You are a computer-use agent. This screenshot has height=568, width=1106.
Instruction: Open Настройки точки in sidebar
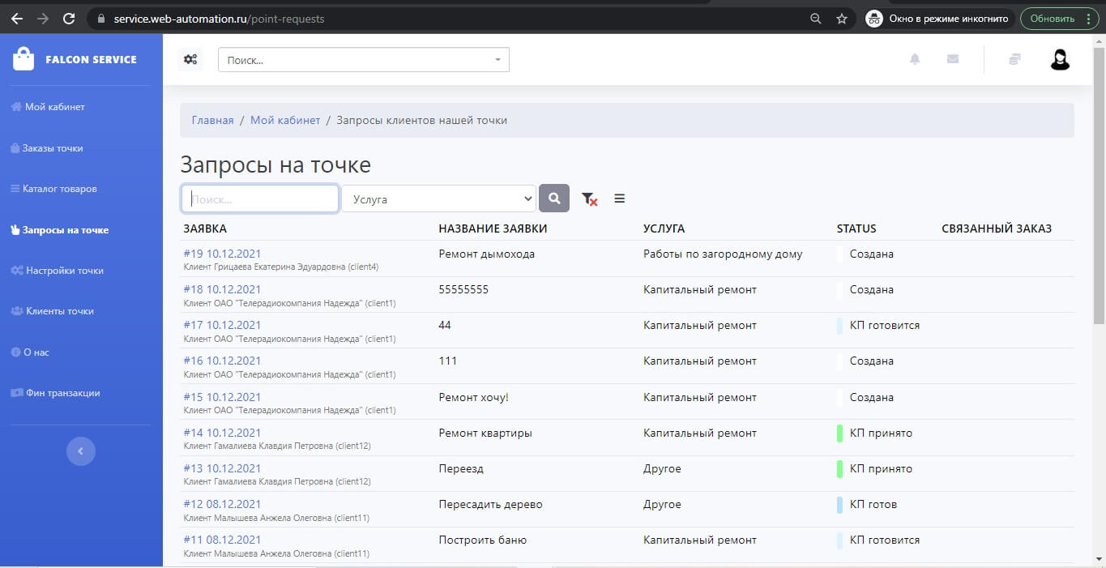click(x=58, y=271)
